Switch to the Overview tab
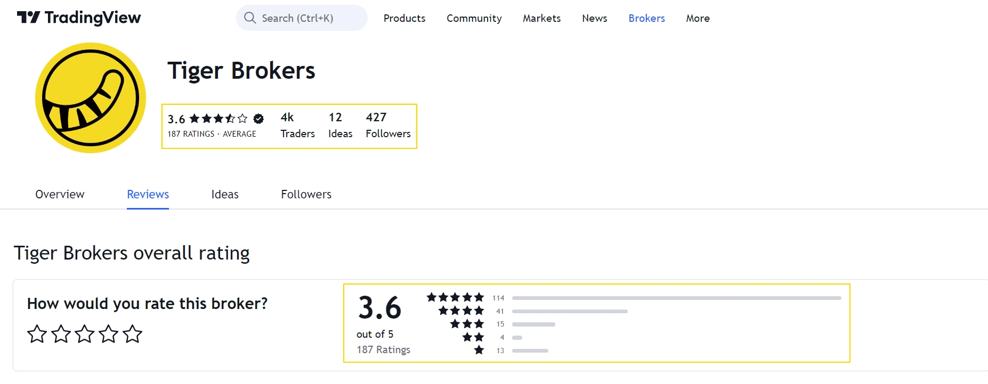The image size is (988, 384). 60,194
